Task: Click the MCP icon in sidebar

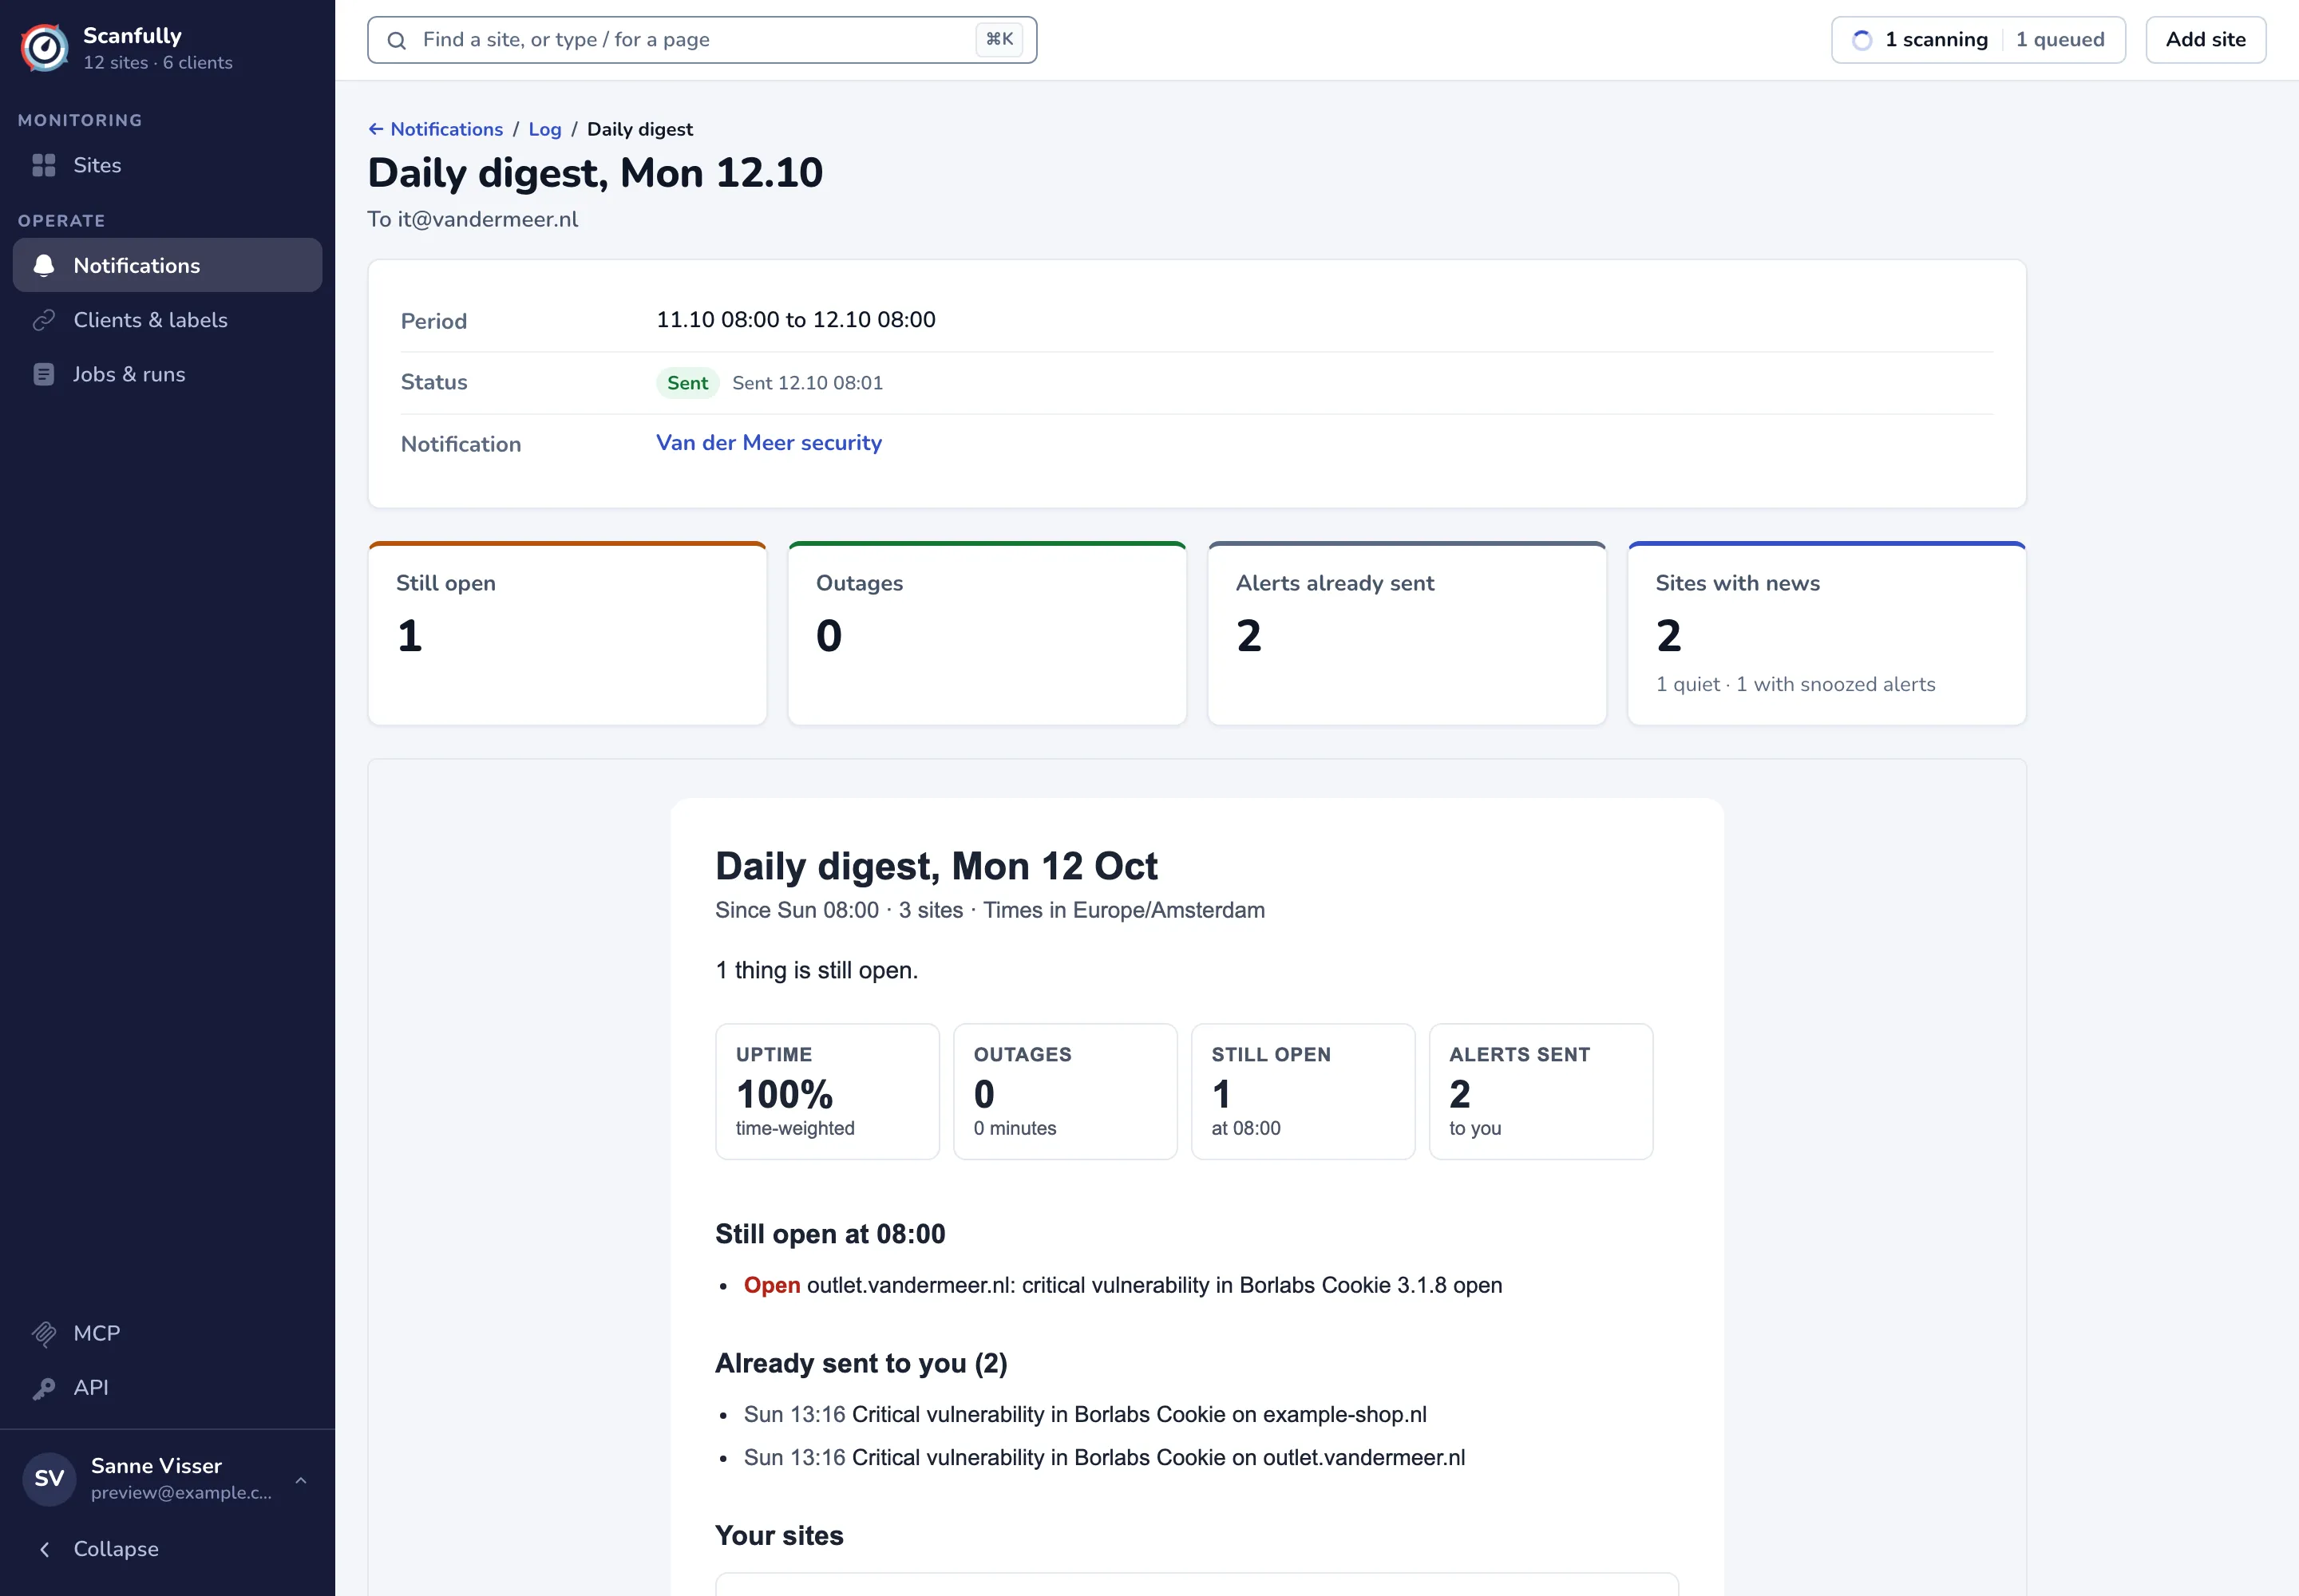Action: [44, 1333]
